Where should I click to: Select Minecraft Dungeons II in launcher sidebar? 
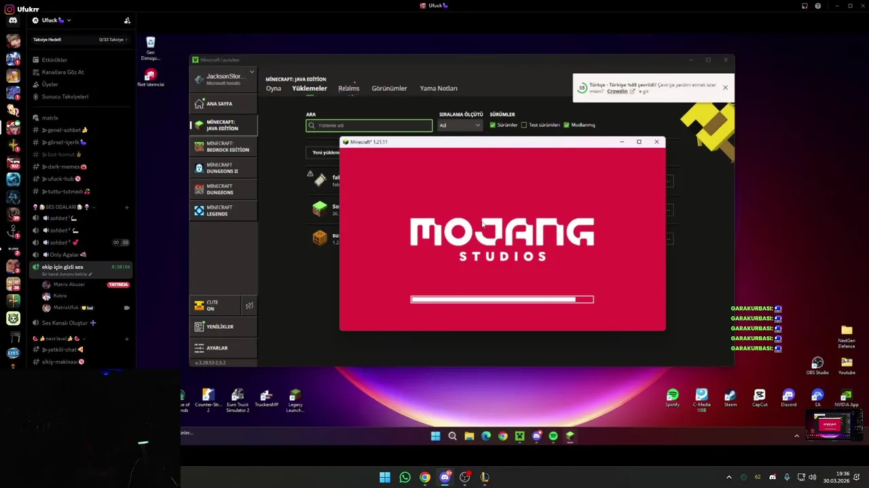224,168
